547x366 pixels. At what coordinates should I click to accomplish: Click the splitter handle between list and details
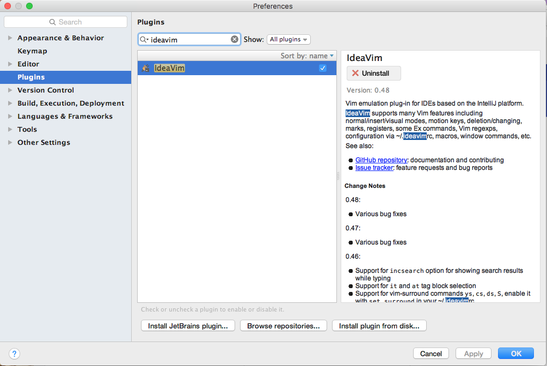point(338,176)
